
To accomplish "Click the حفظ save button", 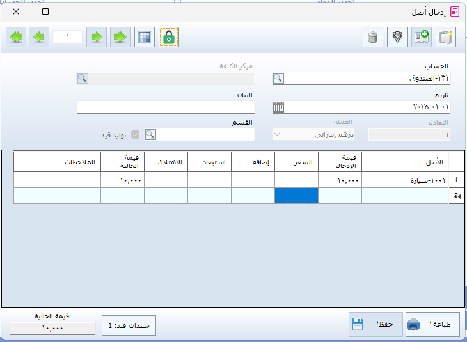I will [376, 324].
